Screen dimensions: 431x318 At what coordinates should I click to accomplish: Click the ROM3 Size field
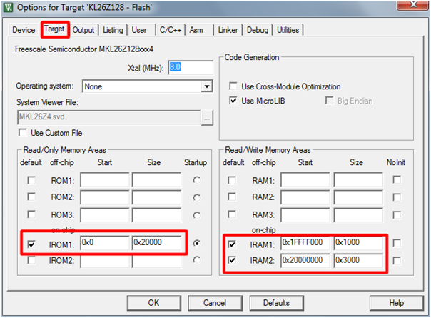coord(156,215)
